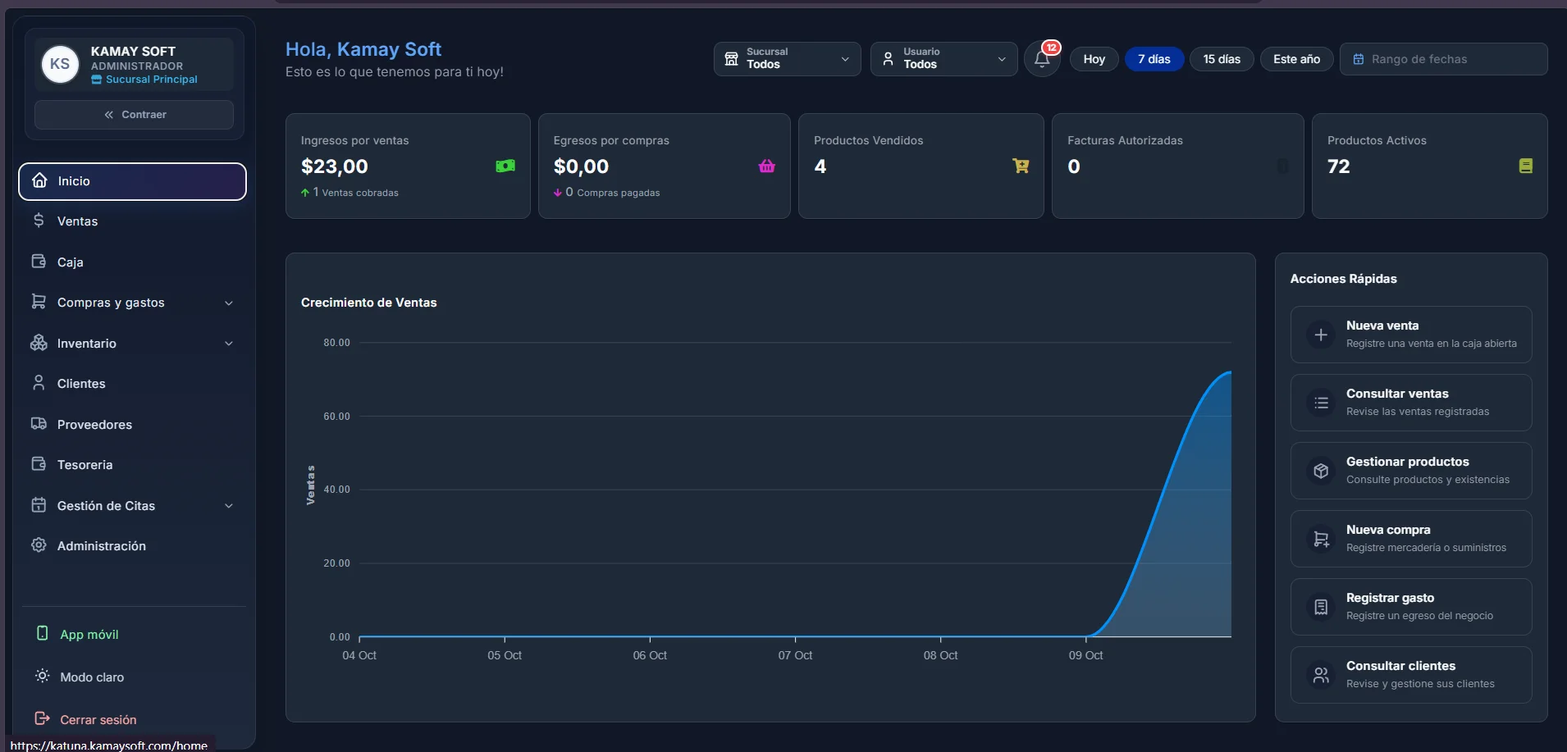Click the 09 Oct point on the chart axis

tap(1085, 655)
